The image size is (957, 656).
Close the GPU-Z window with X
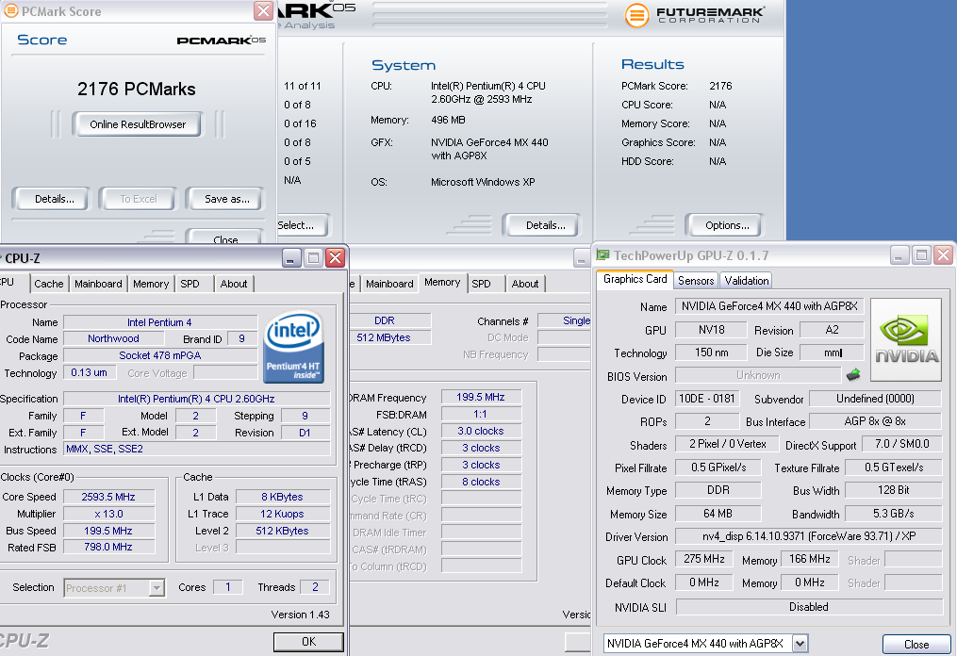pyautogui.click(x=944, y=255)
